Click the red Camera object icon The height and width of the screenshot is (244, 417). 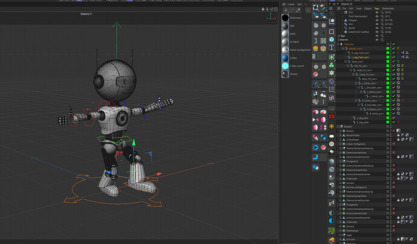tap(332, 117)
